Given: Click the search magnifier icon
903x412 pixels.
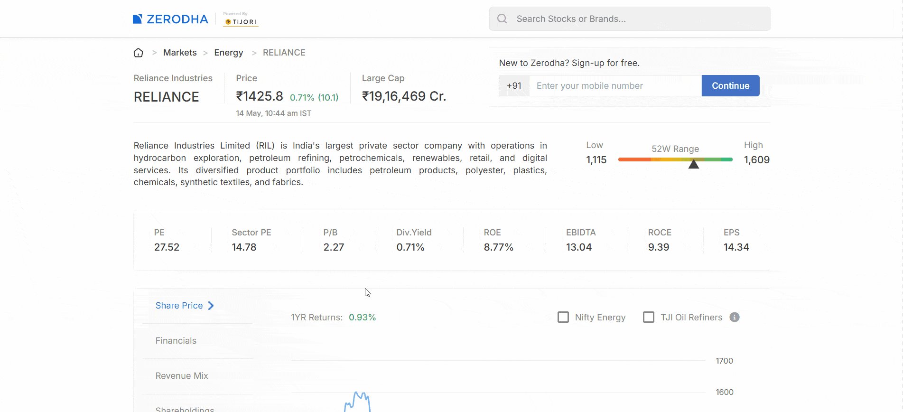Looking at the screenshot, I should click(502, 19).
